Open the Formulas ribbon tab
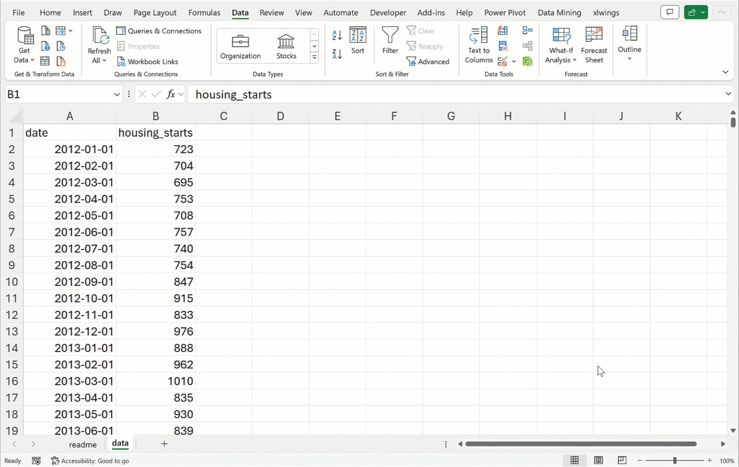The image size is (739, 467). [204, 13]
